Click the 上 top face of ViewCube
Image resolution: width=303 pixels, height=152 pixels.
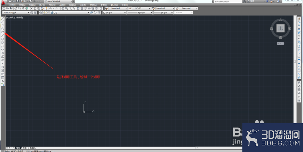[280, 28]
